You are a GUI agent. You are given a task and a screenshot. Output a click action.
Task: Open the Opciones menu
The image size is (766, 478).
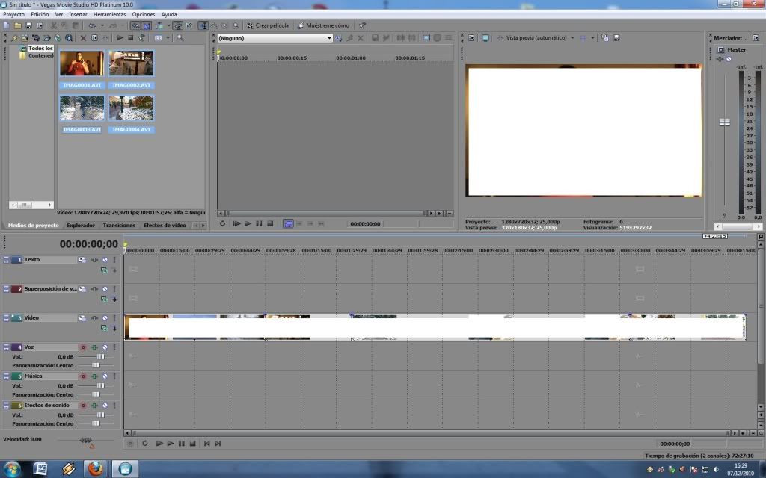(144, 15)
